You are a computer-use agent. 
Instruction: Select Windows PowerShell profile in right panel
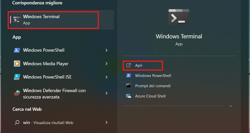(x=153, y=76)
